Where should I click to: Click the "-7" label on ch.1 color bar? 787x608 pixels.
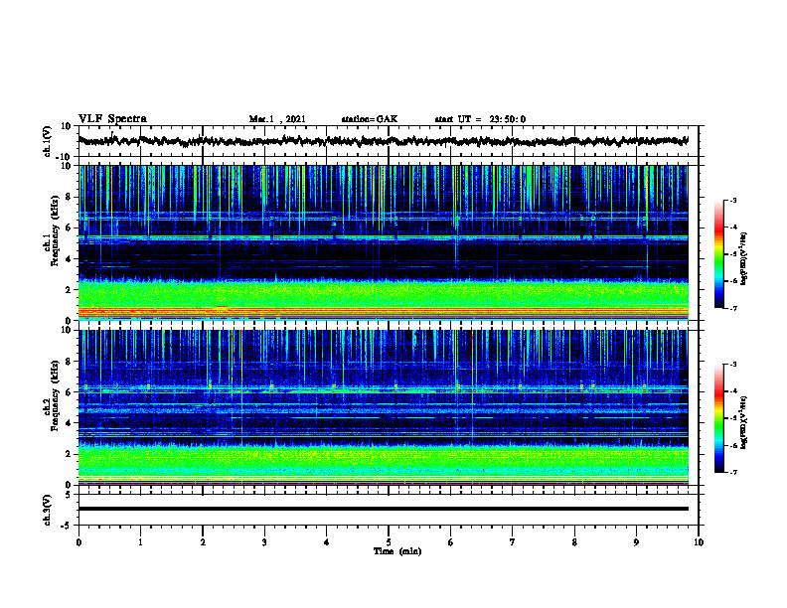732,308
